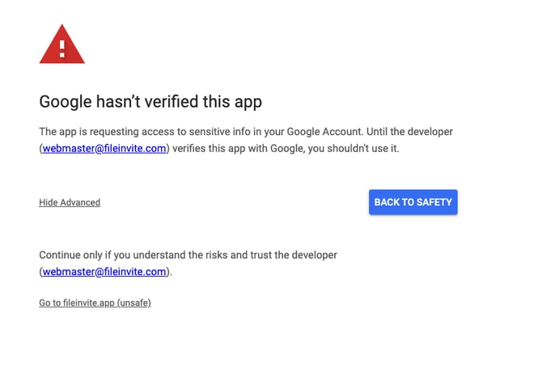Click the "(unsafe)" word in the bottom link

tap(134, 303)
